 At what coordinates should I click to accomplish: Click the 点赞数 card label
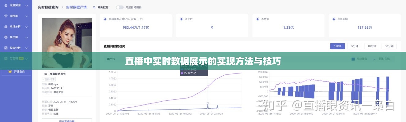click(x=265, y=19)
